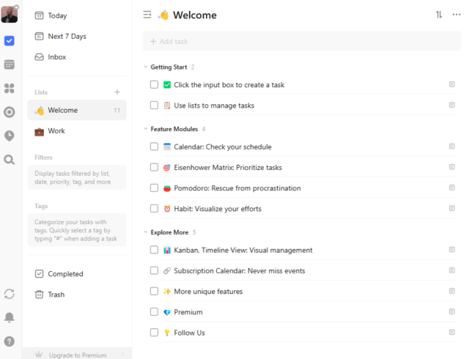Open the Work list
469x359 pixels.
pyautogui.click(x=56, y=131)
